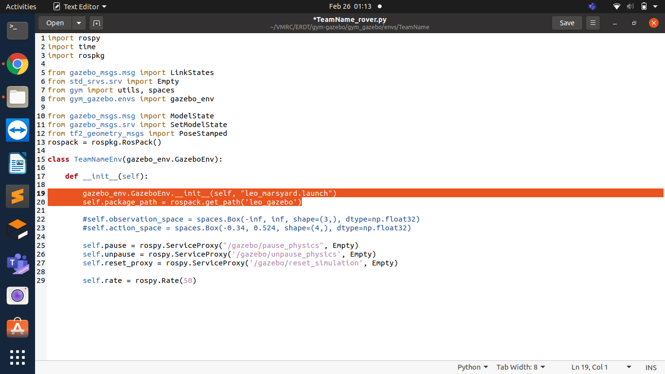Expand the Text Editor application menu
Image resolution: width=665 pixels, height=374 pixels.
[79, 6]
